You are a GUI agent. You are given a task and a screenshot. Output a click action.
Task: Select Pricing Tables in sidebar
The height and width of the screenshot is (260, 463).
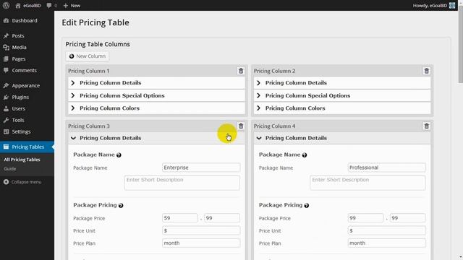(27, 147)
